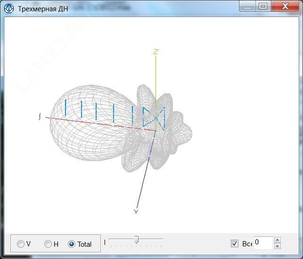The width and height of the screenshot is (303, 259).
Task: Click the Z axis label
Action: 156,52
